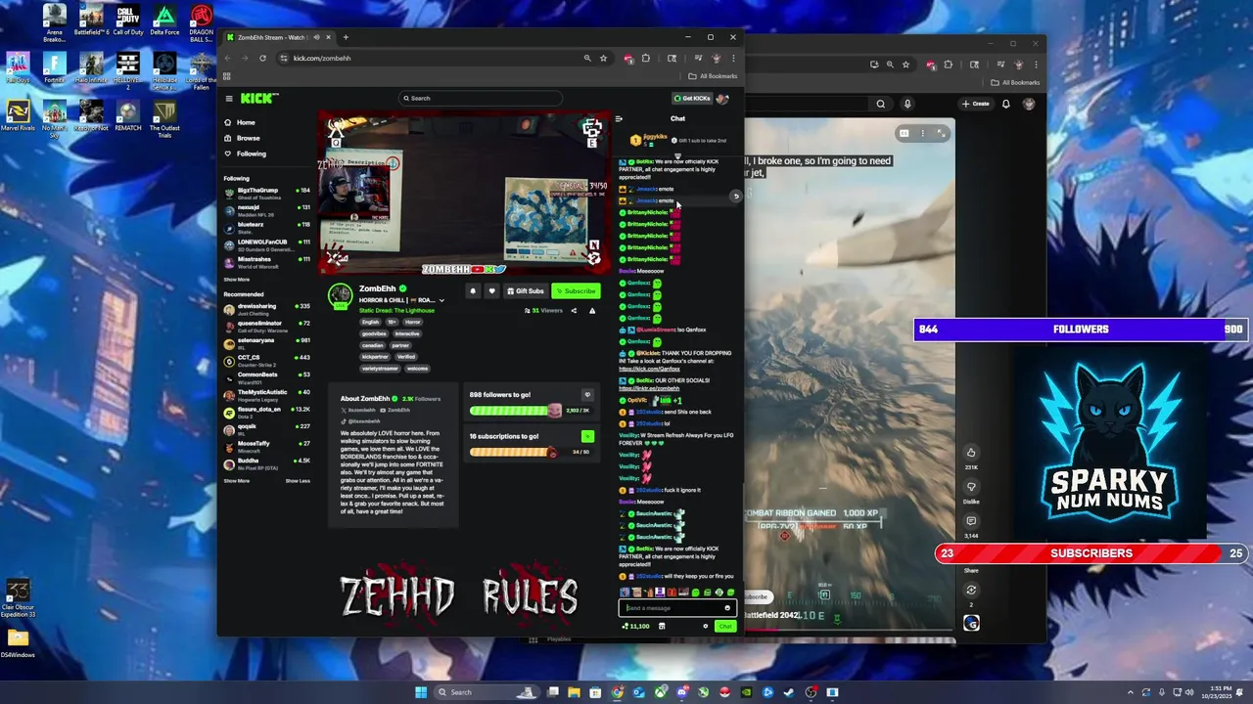Open Static Dread: The Lighthouse category link
Screen dimensions: 1253x704
click(x=396, y=310)
